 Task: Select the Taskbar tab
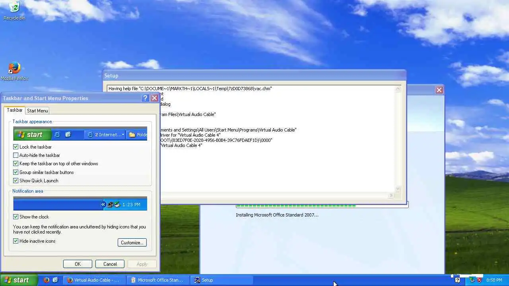tap(15, 110)
